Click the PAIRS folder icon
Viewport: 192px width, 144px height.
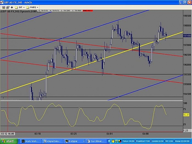(28, 7)
